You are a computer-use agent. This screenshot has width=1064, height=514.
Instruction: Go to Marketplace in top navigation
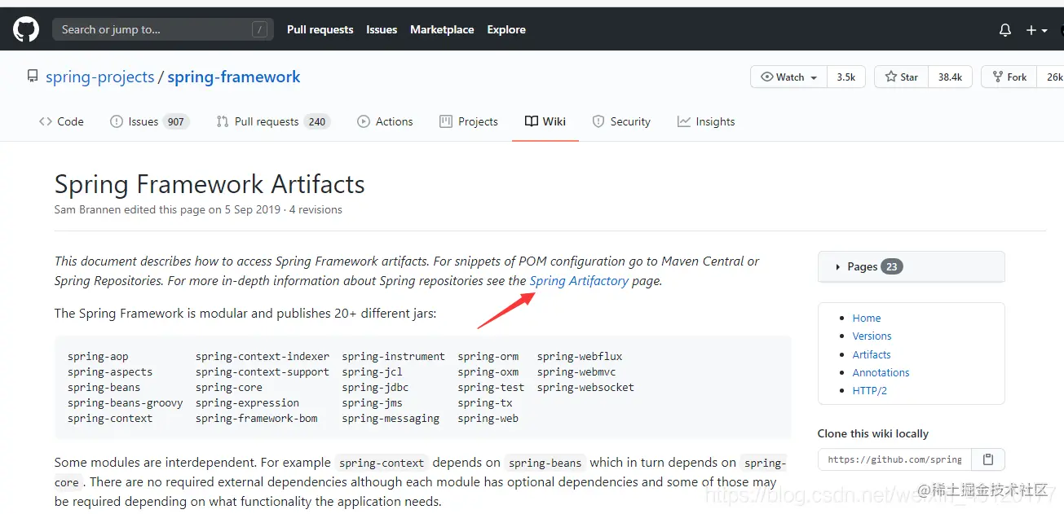[x=442, y=29]
